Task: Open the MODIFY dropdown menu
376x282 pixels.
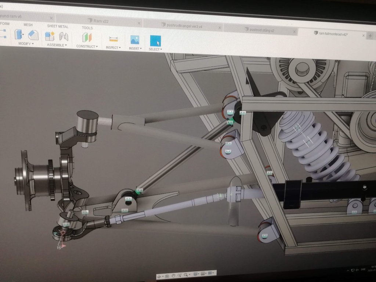Action: point(26,44)
